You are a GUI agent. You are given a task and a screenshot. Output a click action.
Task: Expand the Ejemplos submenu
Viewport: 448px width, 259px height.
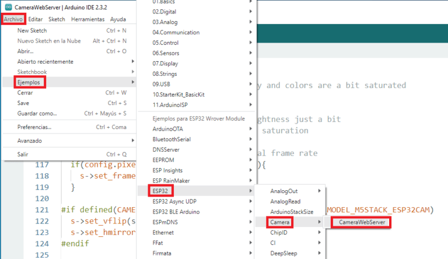click(29, 82)
